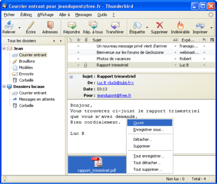The width and height of the screenshot is (217, 184).
Task: Select the rapport_trimestriel.pdf attachment
Action: (x=97, y=165)
